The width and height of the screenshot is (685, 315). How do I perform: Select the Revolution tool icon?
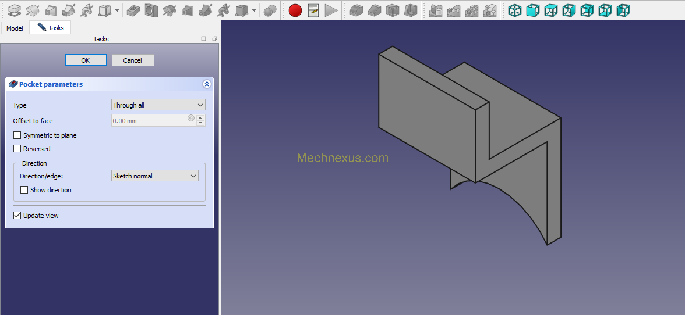[x=33, y=10]
